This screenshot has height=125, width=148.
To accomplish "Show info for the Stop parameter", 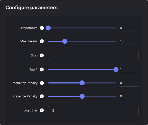I will pos(42,55).
